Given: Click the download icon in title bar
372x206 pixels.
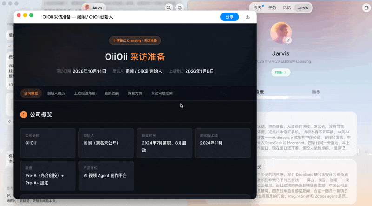Looking at the screenshot, I should [247, 17].
